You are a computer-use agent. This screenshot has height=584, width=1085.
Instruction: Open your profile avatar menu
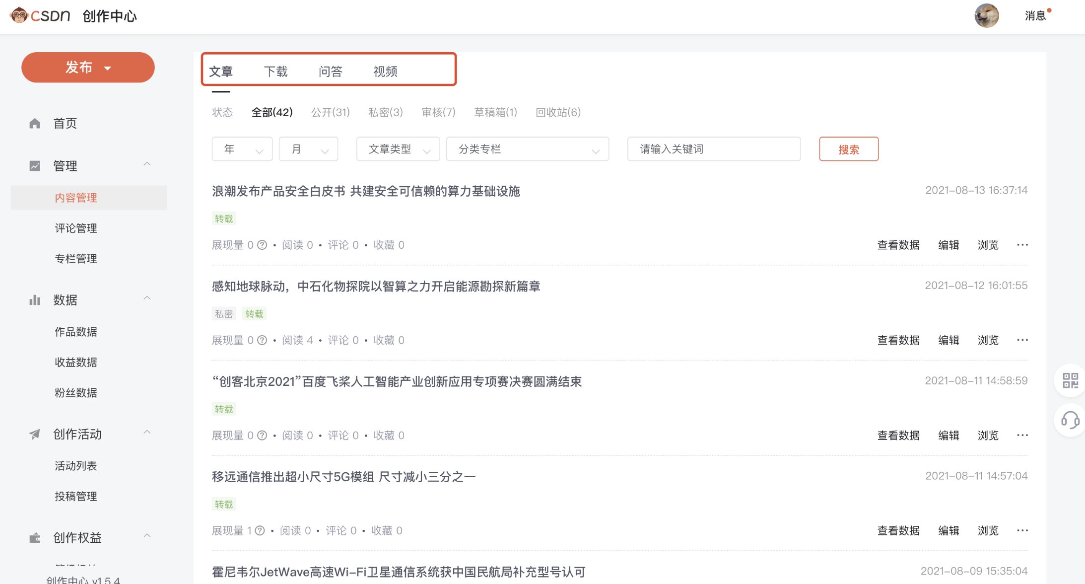pyautogui.click(x=987, y=15)
